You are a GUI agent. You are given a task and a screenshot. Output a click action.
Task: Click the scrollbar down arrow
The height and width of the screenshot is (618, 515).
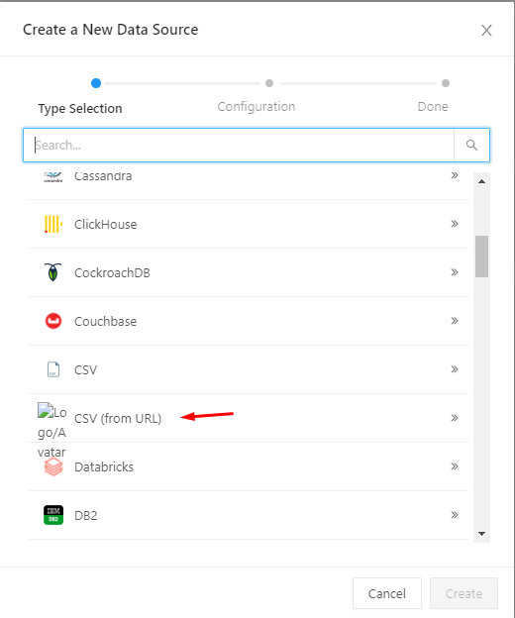[481, 534]
